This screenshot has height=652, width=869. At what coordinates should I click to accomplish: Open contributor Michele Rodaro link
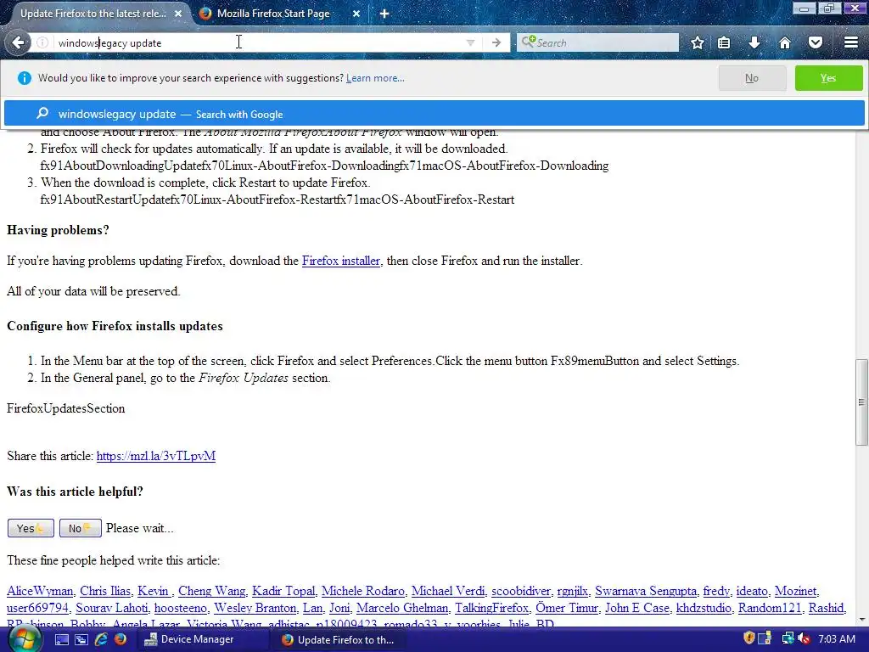click(x=363, y=591)
